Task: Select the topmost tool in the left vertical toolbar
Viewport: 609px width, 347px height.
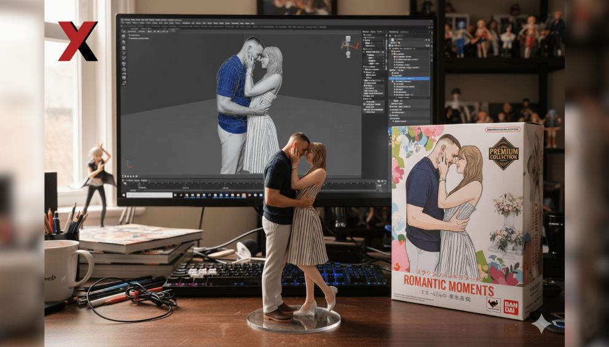Action: (x=124, y=36)
